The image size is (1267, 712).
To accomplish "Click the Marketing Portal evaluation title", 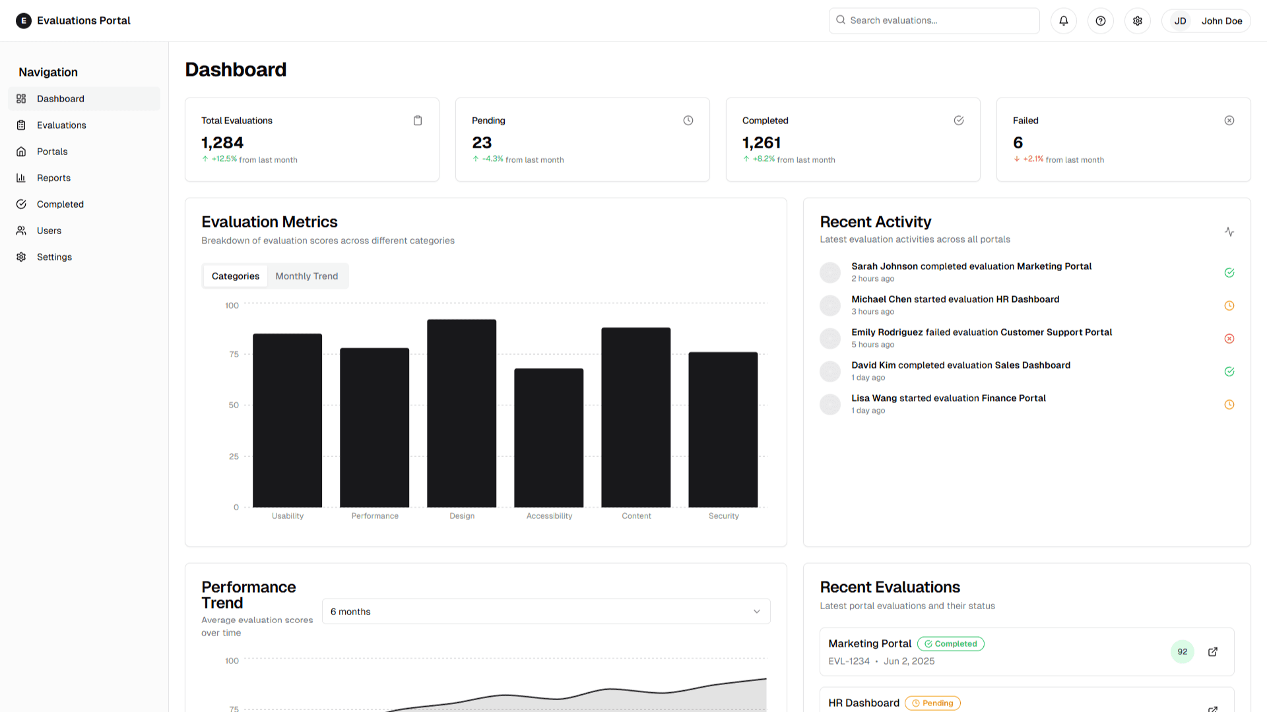I will pos(870,644).
